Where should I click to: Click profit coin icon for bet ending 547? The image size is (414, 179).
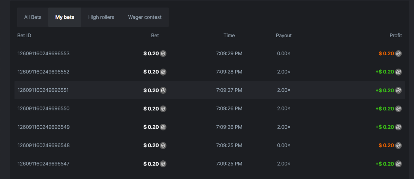tap(398, 164)
